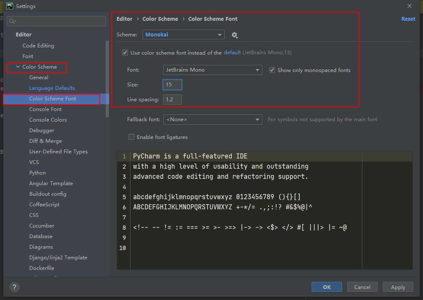The height and width of the screenshot is (300, 423).
Task: Open the Fallback font dropdown
Action: click(x=212, y=119)
